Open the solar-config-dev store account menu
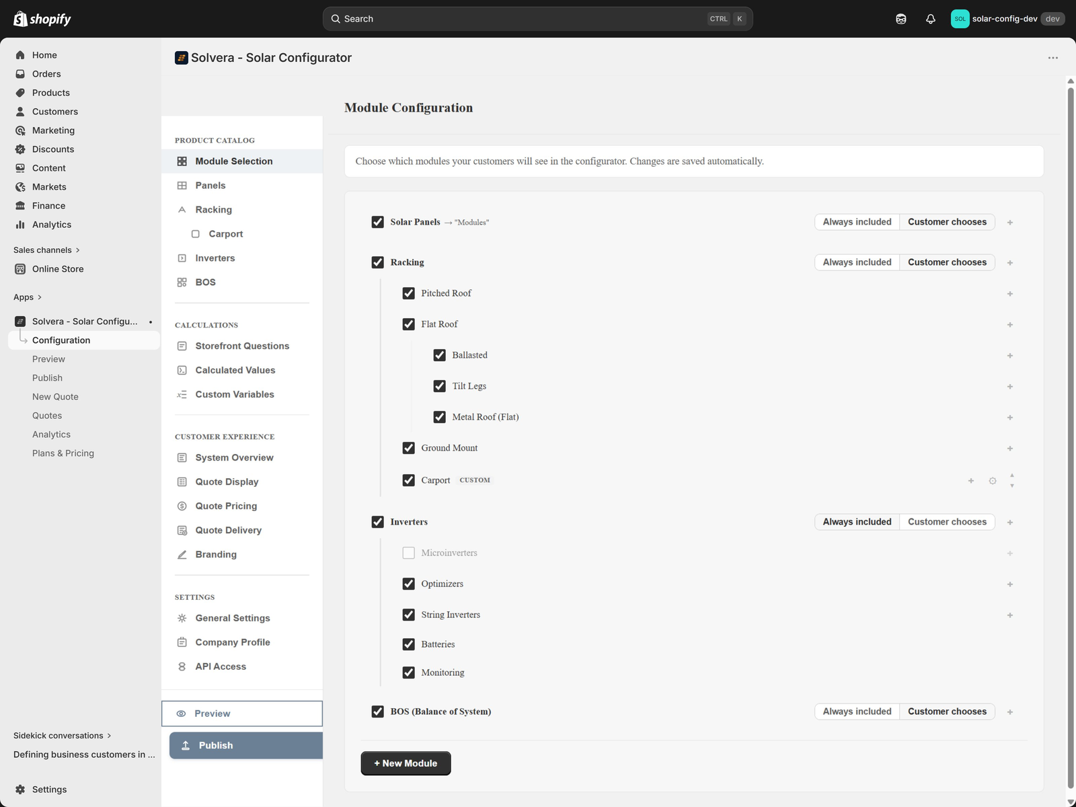 (x=1007, y=19)
